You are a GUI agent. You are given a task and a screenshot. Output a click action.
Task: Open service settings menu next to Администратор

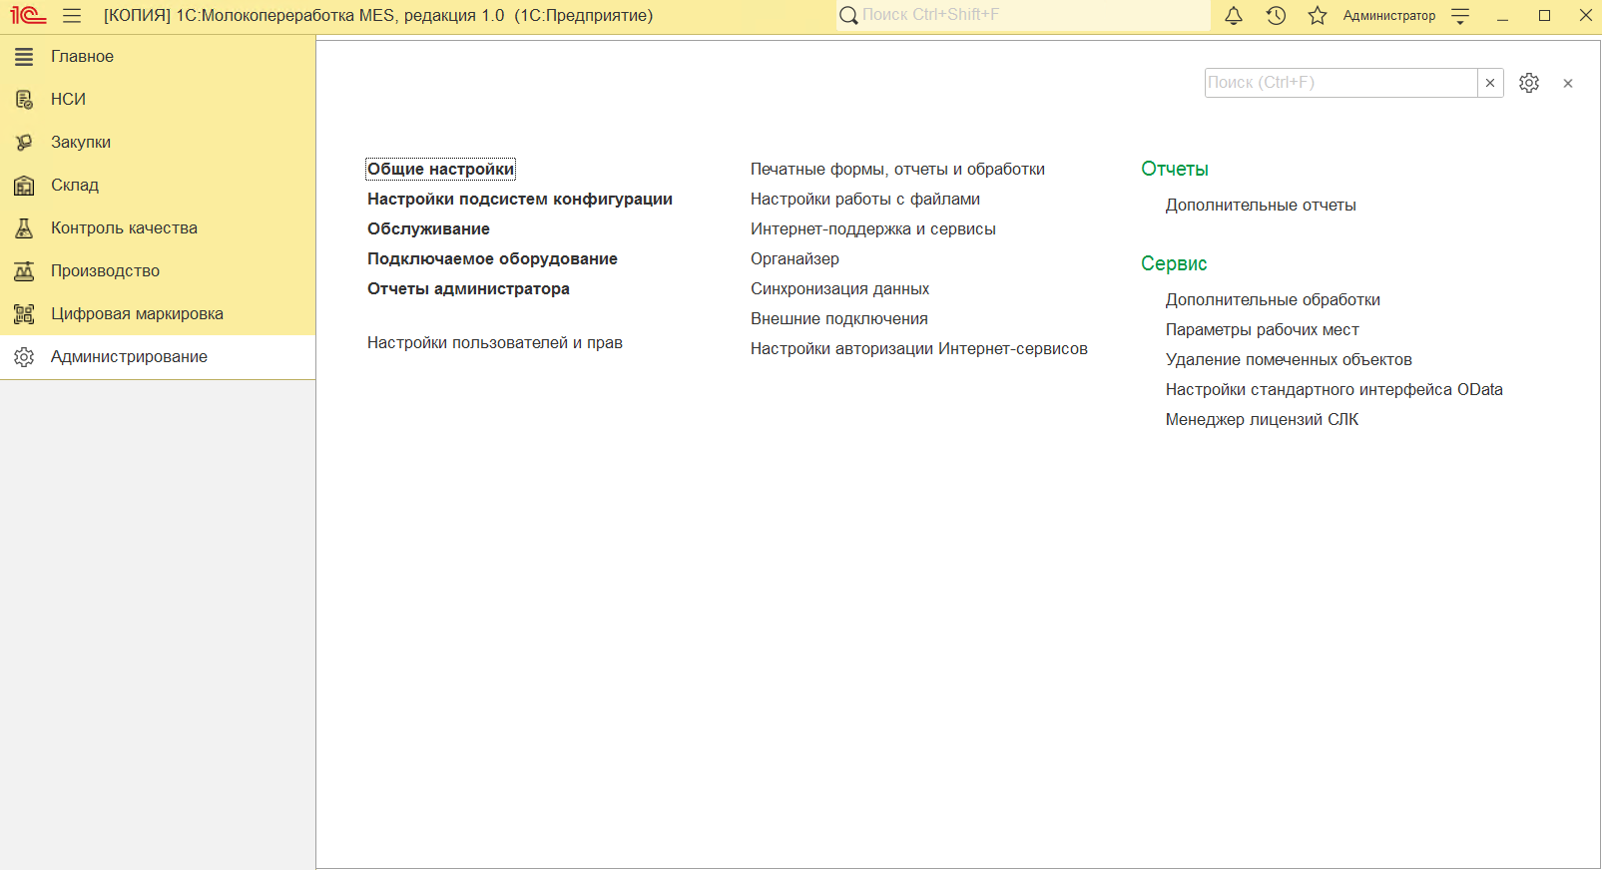(x=1460, y=16)
